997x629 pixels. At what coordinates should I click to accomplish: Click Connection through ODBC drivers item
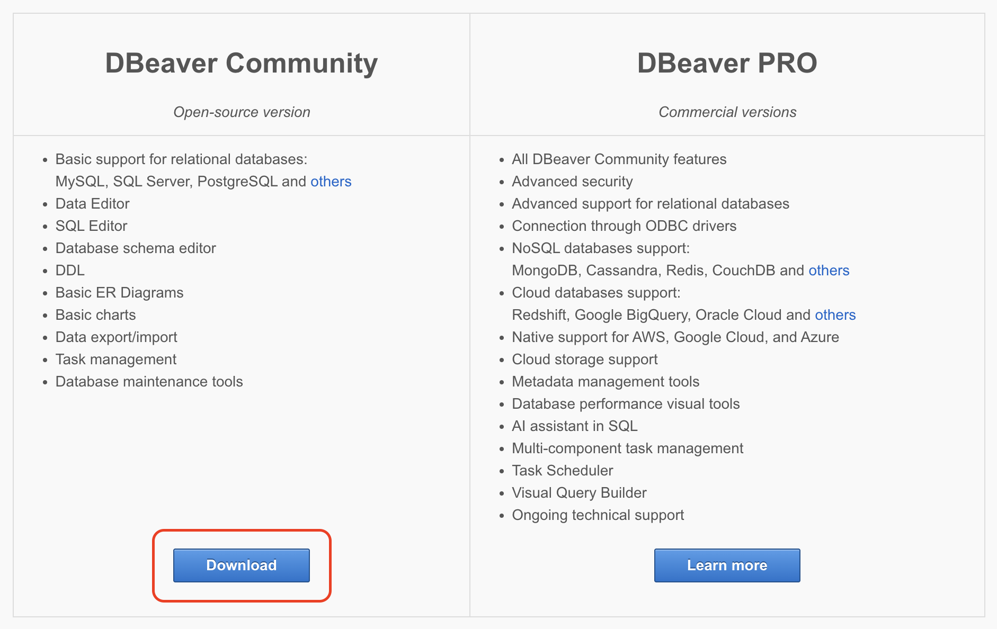(x=624, y=226)
